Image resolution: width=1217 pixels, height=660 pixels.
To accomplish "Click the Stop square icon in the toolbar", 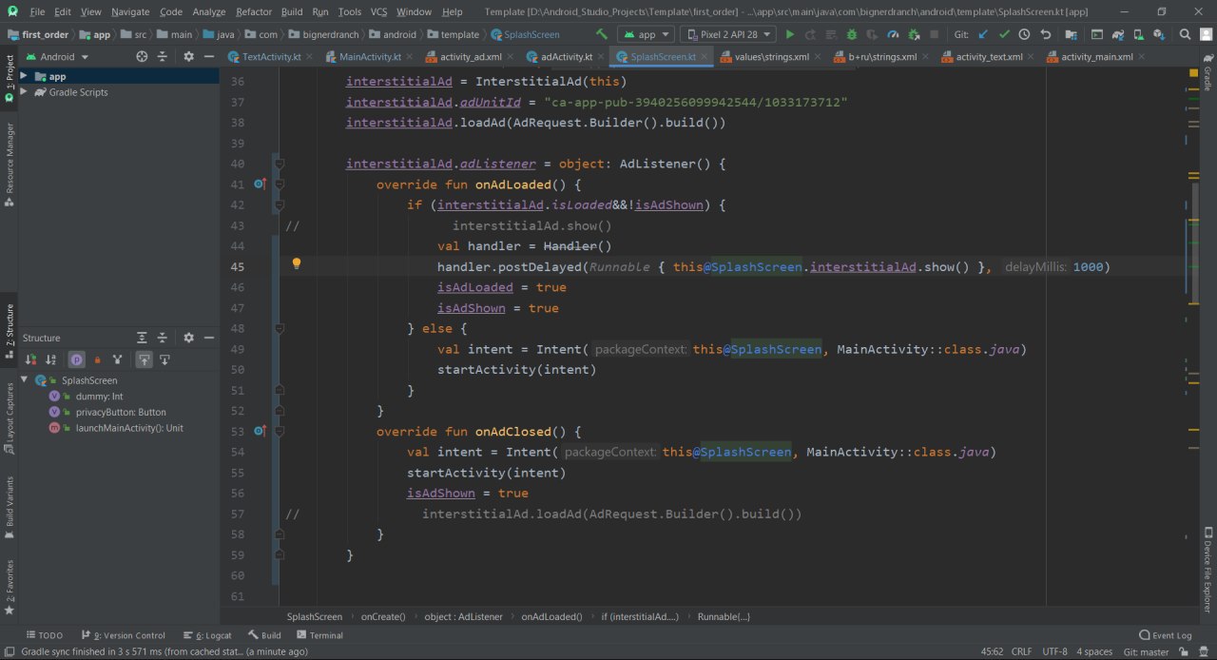I will pyautogui.click(x=935, y=34).
